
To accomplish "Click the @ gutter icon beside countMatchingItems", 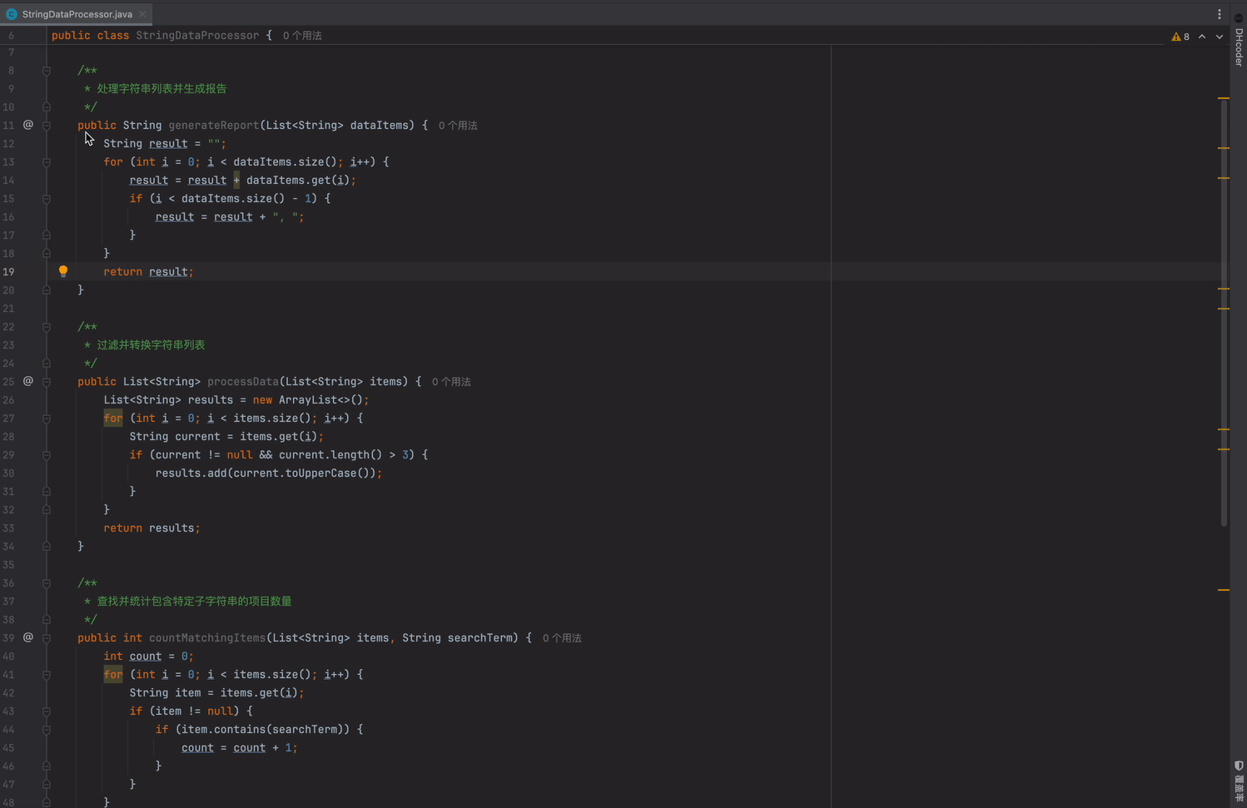I will point(28,637).
